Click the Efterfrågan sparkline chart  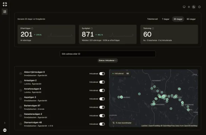coord(60,35)
